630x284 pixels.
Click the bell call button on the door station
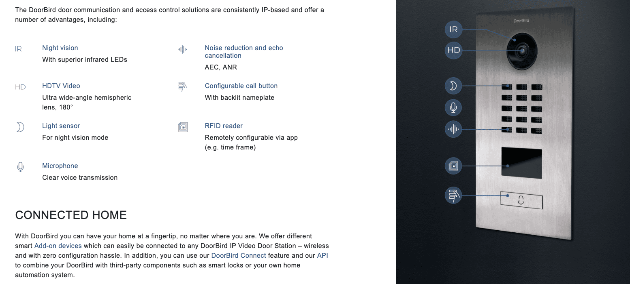[x=521, y=200]
